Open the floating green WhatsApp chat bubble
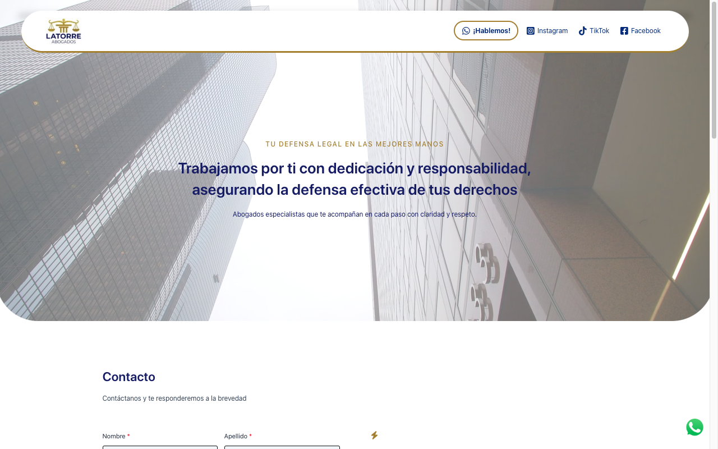The image size is (718, 449). point(694,427)
